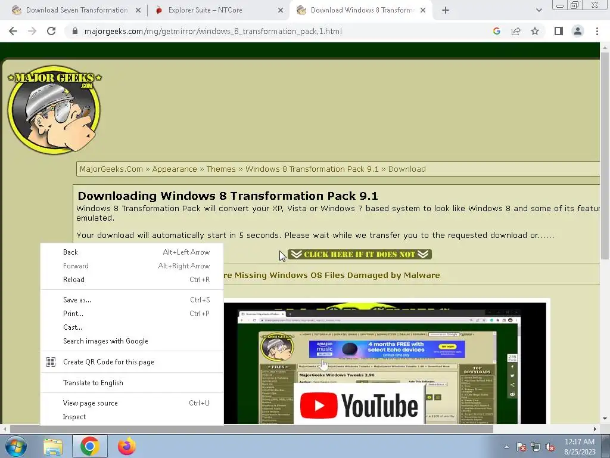Click the MajorGeeks logo
610x458 pixels.
[54, 110]
